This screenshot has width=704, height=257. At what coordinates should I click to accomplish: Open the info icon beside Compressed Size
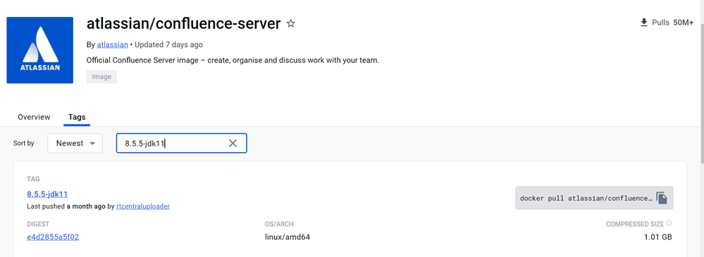669,223
